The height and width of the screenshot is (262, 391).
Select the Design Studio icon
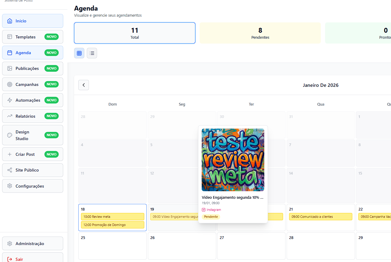coord(9,135)
